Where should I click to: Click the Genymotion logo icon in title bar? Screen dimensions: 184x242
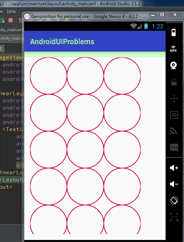click(x=27, y=16)
